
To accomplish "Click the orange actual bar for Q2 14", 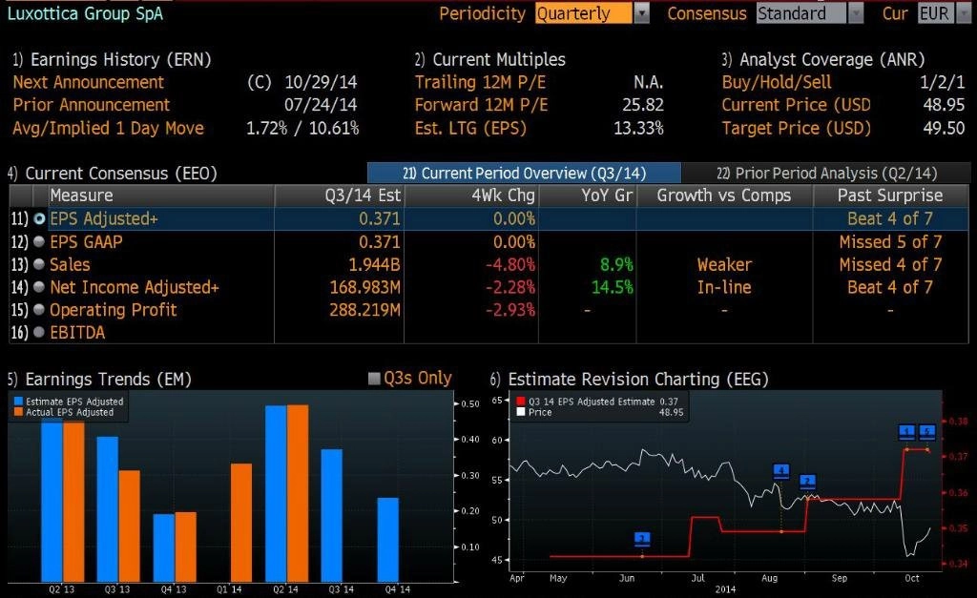I will [x=298, y=494].
